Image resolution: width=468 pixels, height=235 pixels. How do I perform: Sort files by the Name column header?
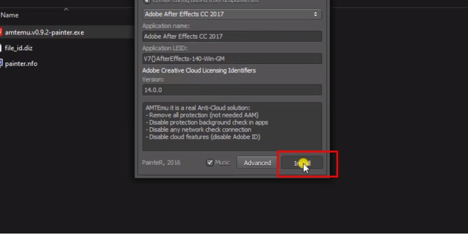pos(10,15)
